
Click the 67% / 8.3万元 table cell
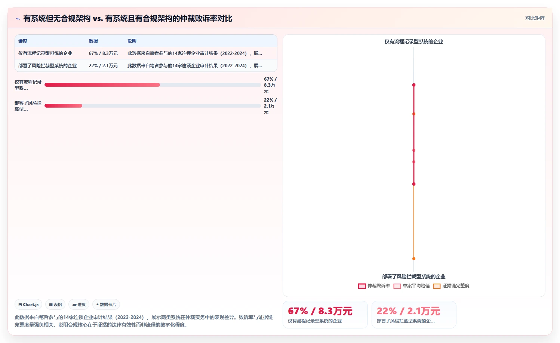coord(103,53)
